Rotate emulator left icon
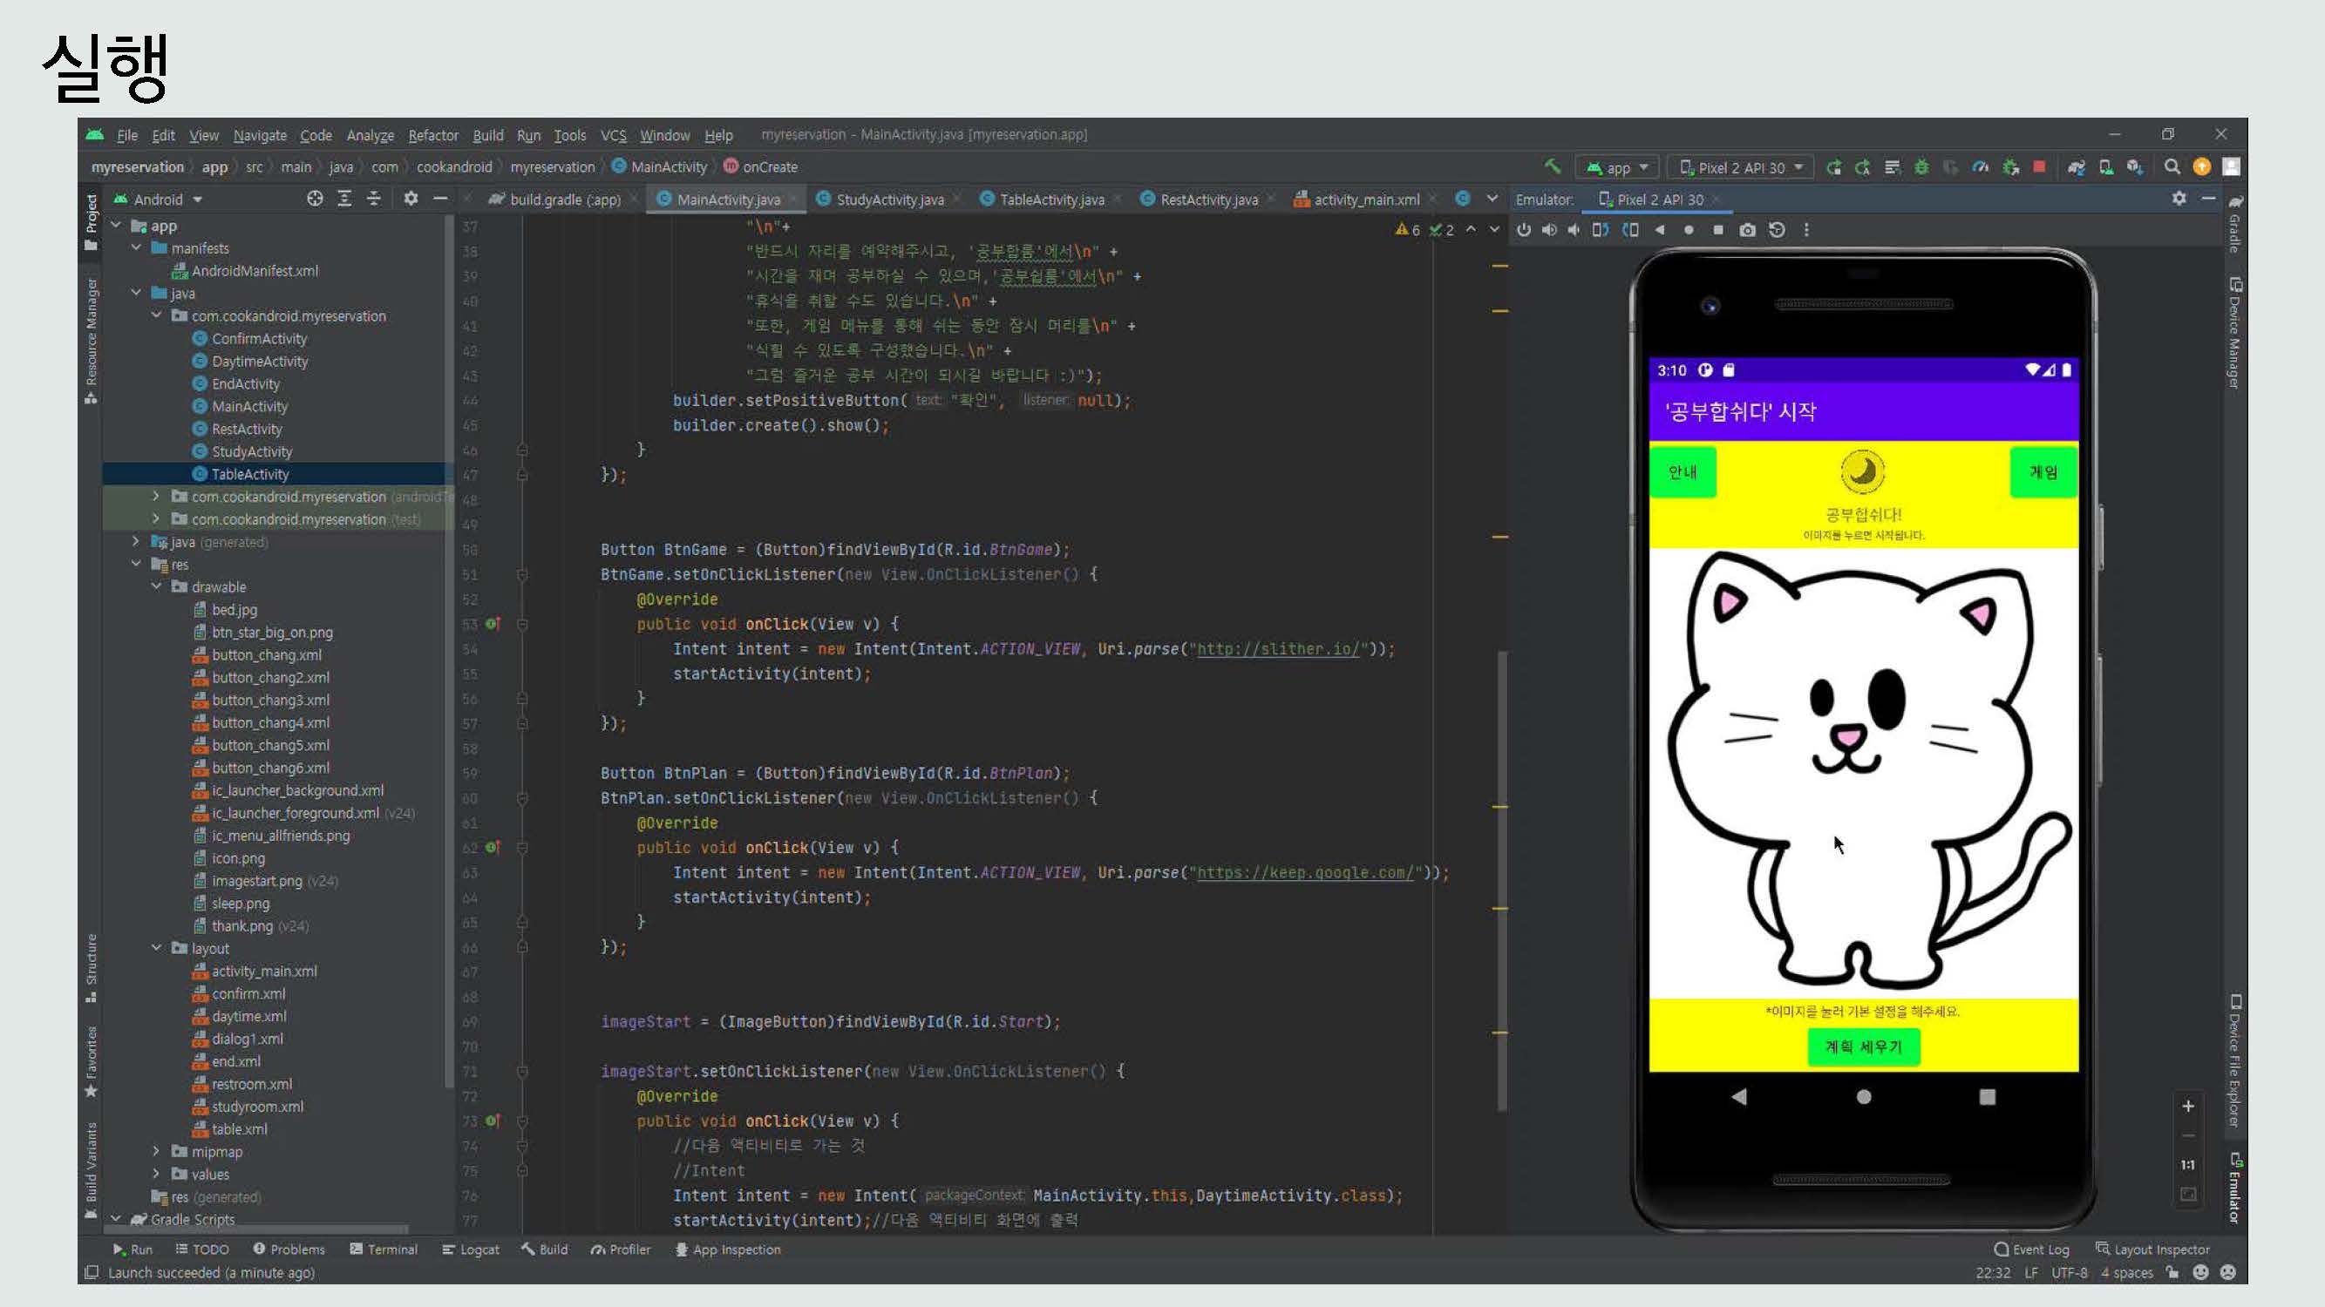Image resolution: width=2325 pixels, height=1307 pixels. pyautogui.click(x=1601, y=230)
